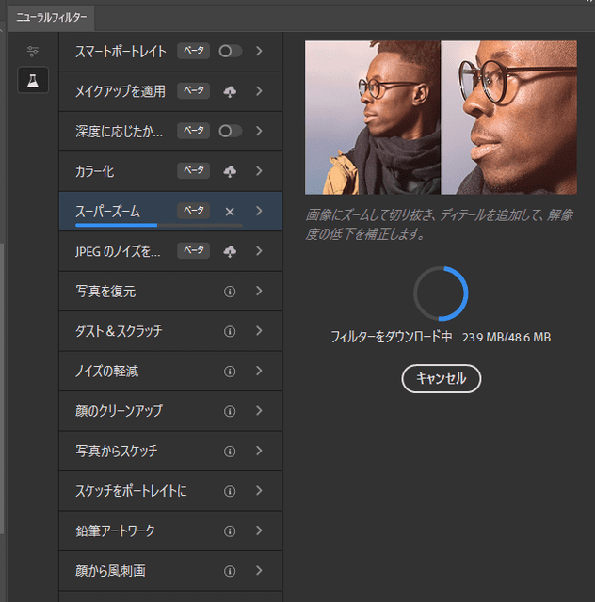Show info for ダスト＆スクラッチ
This screenshot has width=595, height=602.
tap(230, 331)
